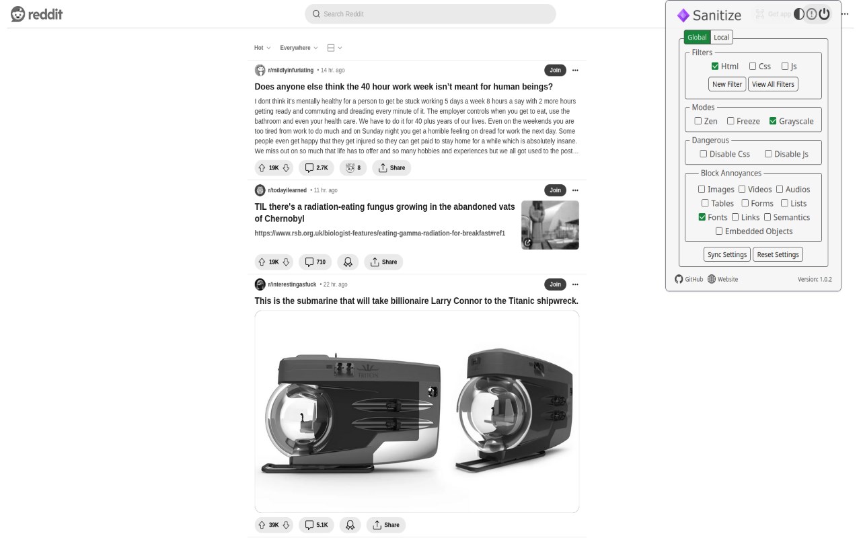Downvote the Chernobyl fungus post
Screen dimensions: 861x538
coord(286,262)
